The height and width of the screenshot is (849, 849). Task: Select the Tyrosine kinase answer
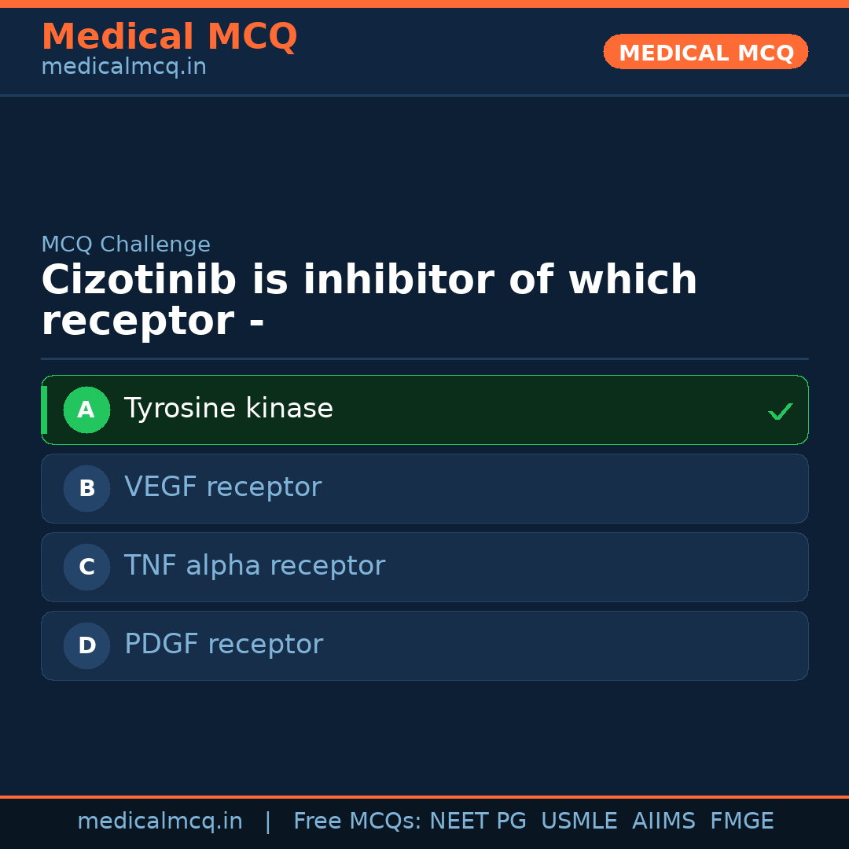click(x=229, y=409)
